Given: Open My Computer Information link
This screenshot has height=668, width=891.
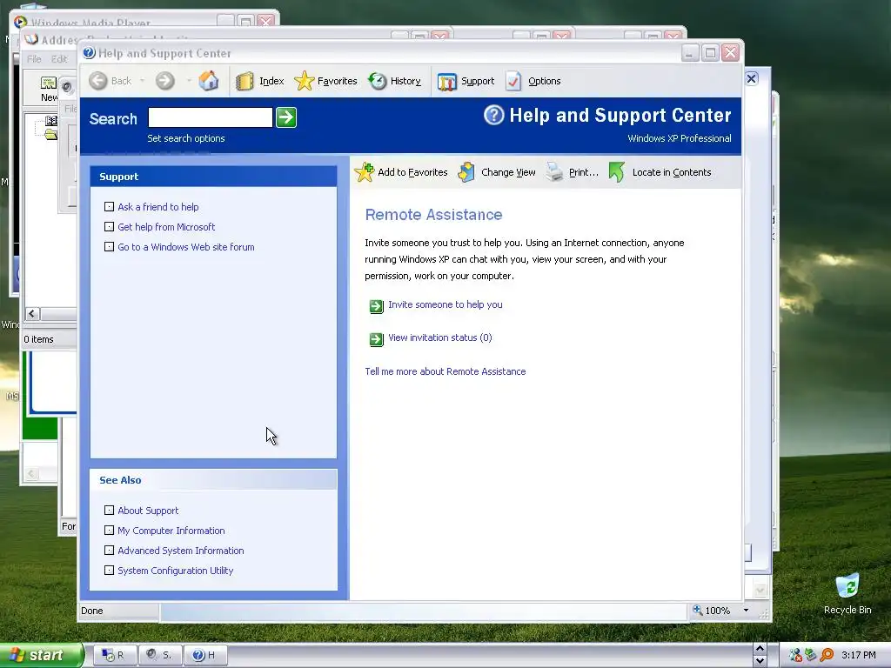Looking at the screenshot, I should 171,530.
